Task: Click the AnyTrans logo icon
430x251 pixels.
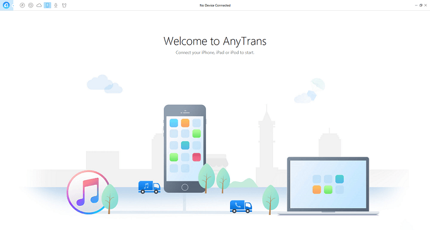Action: tap(6, 5)
